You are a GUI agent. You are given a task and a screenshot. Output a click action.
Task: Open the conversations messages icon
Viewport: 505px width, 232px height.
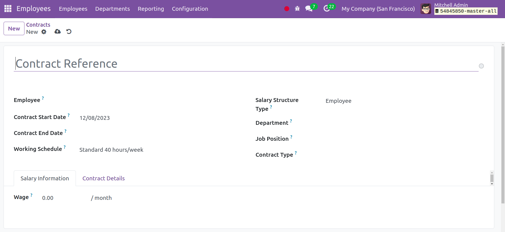tap(309, 9)
